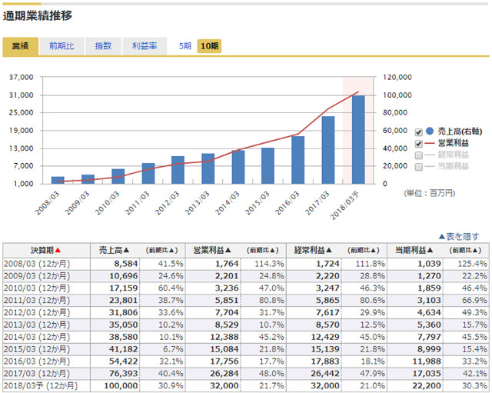Click ordinary profit value 17,883
492x393 pixels.
tap(325, 361)
